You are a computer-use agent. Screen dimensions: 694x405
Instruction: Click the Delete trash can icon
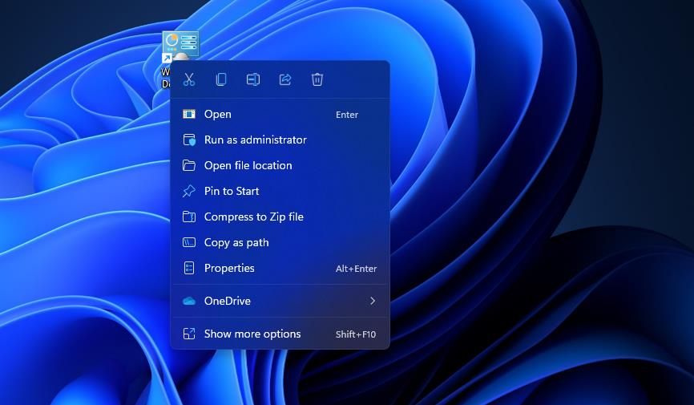pos(317,79)
